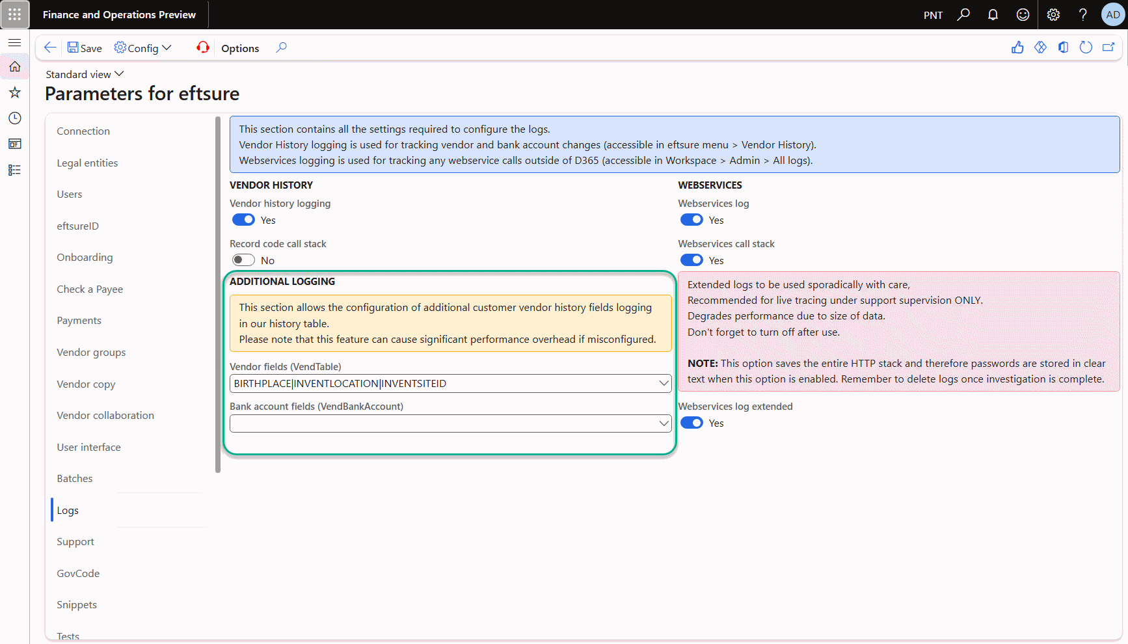Open the search icon in the top bar
Image resolution: width=1128 pixels, height=644 pixels.
pyautogui.click(x=963, y=14)
